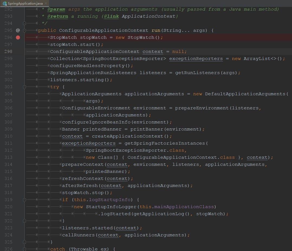Click configureIgnoreBeanInfo method call
This screenshot has height=251, width=292.
pos(96,122)
